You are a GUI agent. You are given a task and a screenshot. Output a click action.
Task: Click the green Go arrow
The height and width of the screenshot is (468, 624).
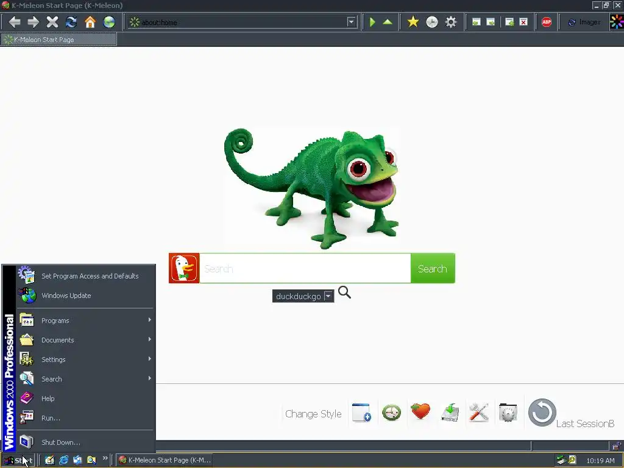pyautogui.click(x=372, y=22)
